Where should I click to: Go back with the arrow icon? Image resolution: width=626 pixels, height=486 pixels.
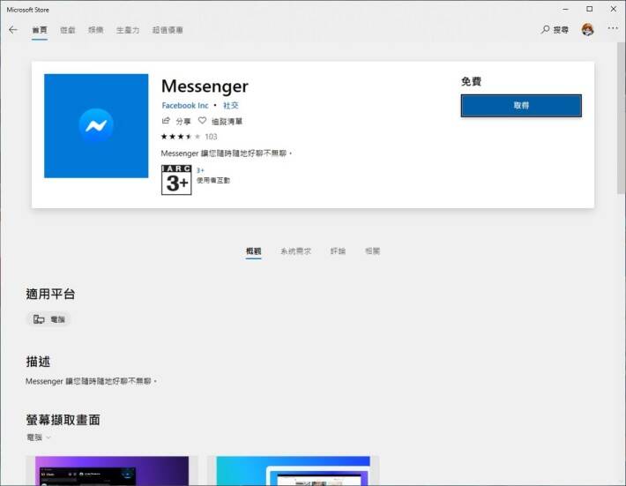pyautogui.click(x=13, y=30)
